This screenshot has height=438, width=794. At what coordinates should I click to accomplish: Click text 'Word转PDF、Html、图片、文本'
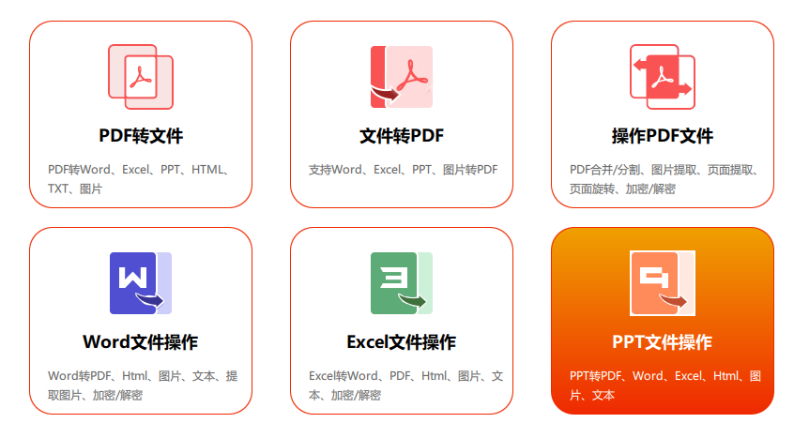click(x=131, y=376)
